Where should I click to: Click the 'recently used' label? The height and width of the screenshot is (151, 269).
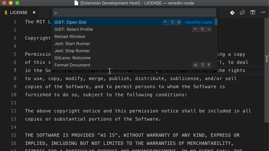point(198,22)
